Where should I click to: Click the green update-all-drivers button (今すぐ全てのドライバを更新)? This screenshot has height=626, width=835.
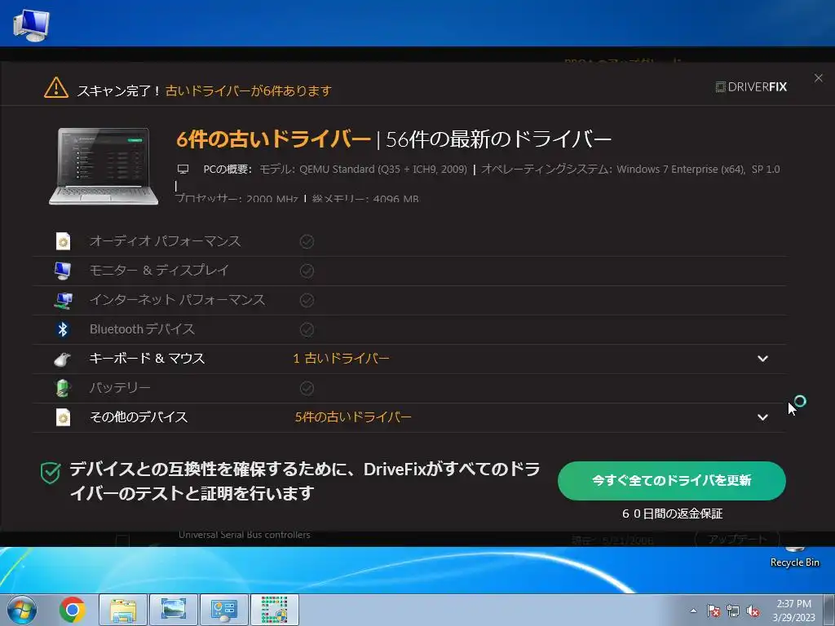[672, 481]
